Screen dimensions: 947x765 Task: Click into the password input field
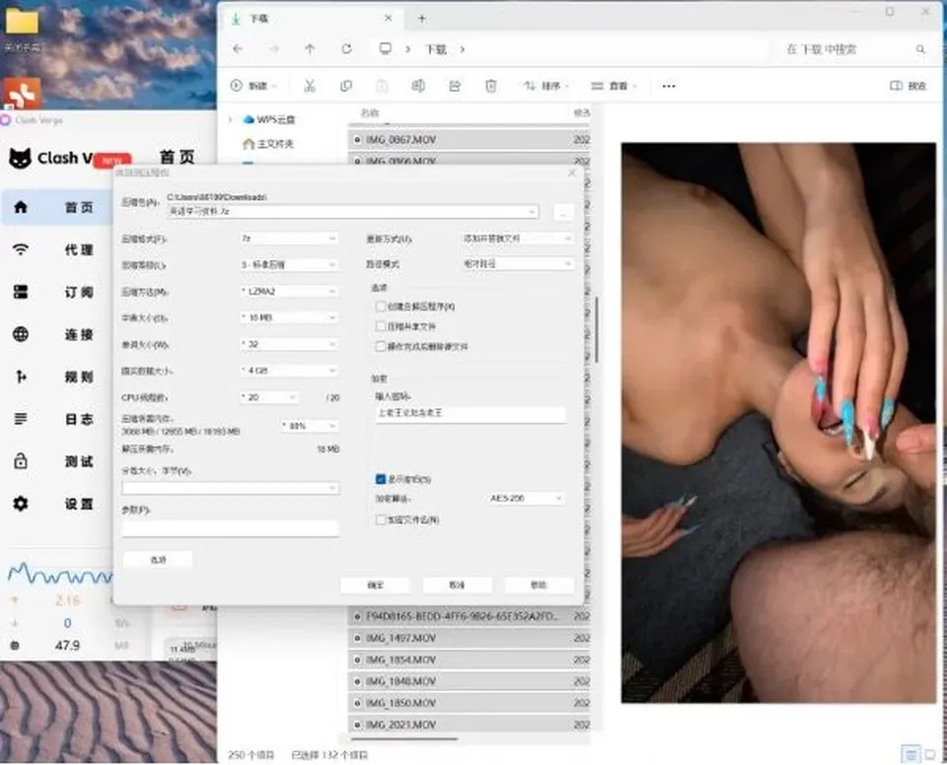(471, 413)
